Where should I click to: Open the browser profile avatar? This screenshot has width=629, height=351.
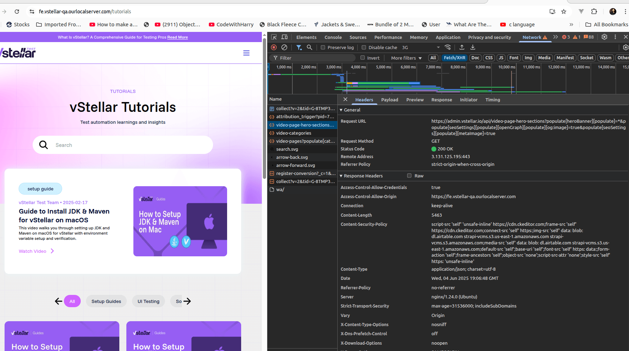(x=613, y=12)
